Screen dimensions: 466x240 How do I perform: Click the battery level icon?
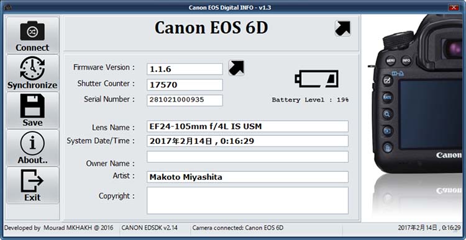(316, 79)
